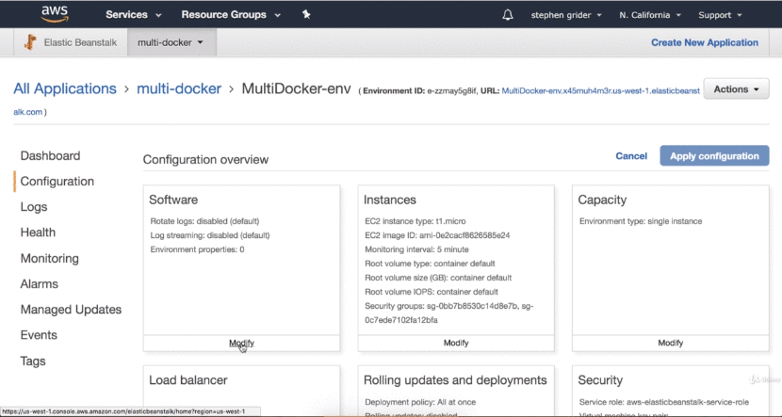This screenshot has height=417, width=782.
Task: Click the Cancel link
Action: [x=631, y=156]
